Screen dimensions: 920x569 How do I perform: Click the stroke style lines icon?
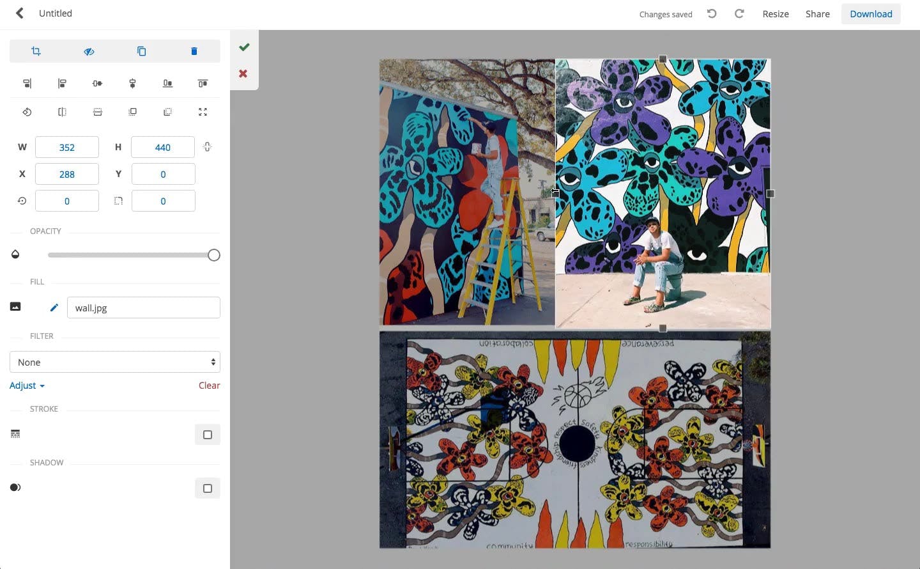(15, 434)
